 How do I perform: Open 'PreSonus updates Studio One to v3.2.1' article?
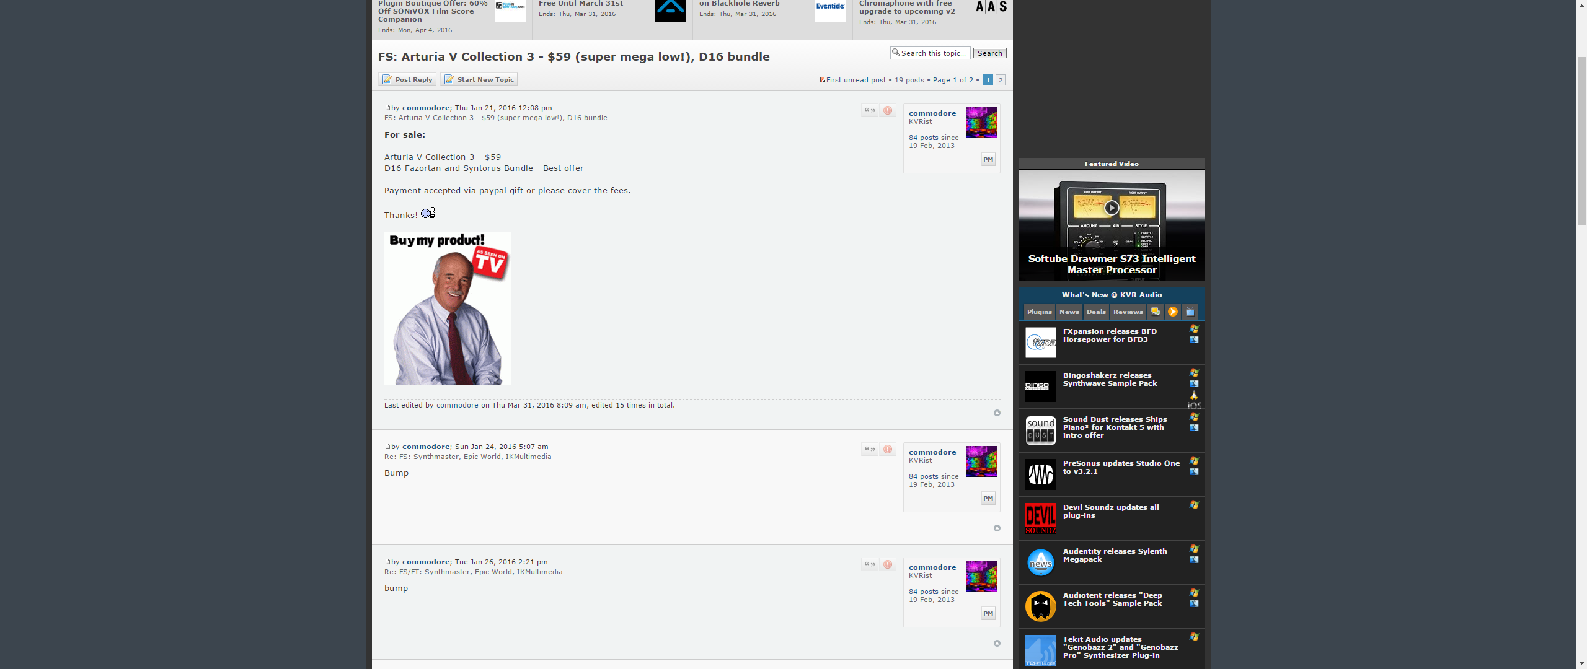click(x=1121, y=467)
